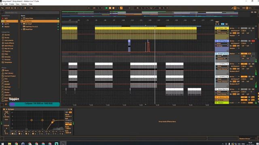
Task: Toggle EQ Eight filter band 3 activator
Action: [26, 134]
